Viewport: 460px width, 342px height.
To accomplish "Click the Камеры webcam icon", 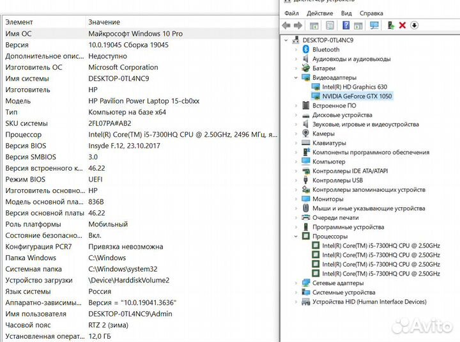I will 305,134.
